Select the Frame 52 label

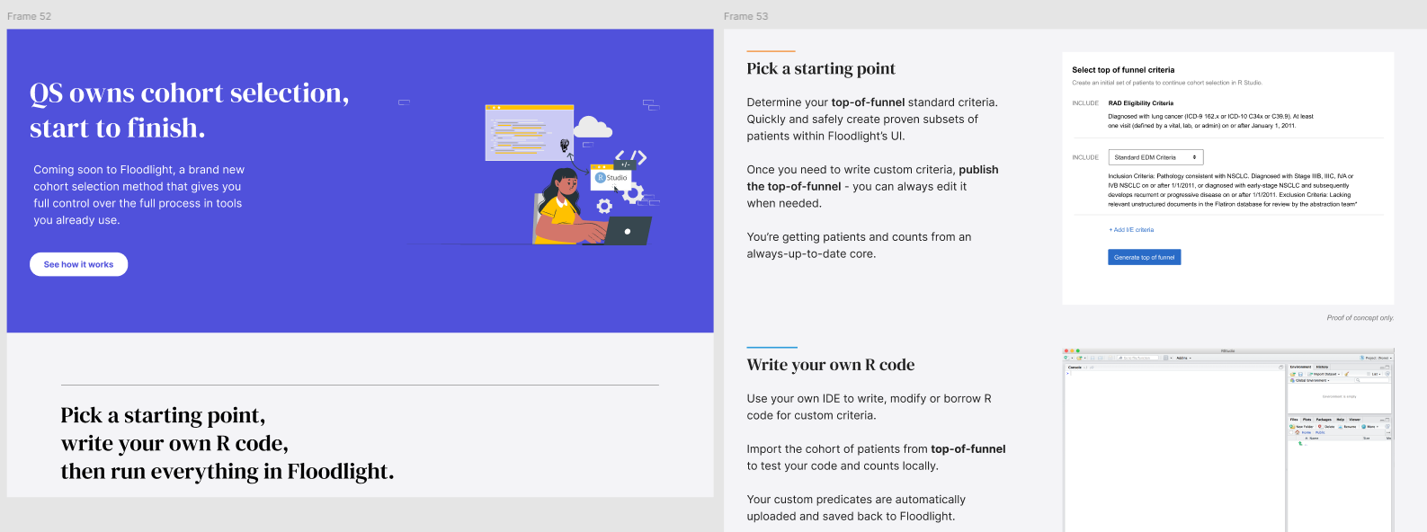click(30, 16)
